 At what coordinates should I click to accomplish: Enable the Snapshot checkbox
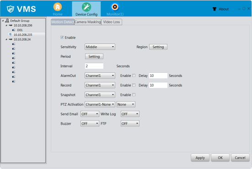click(134, 95)
